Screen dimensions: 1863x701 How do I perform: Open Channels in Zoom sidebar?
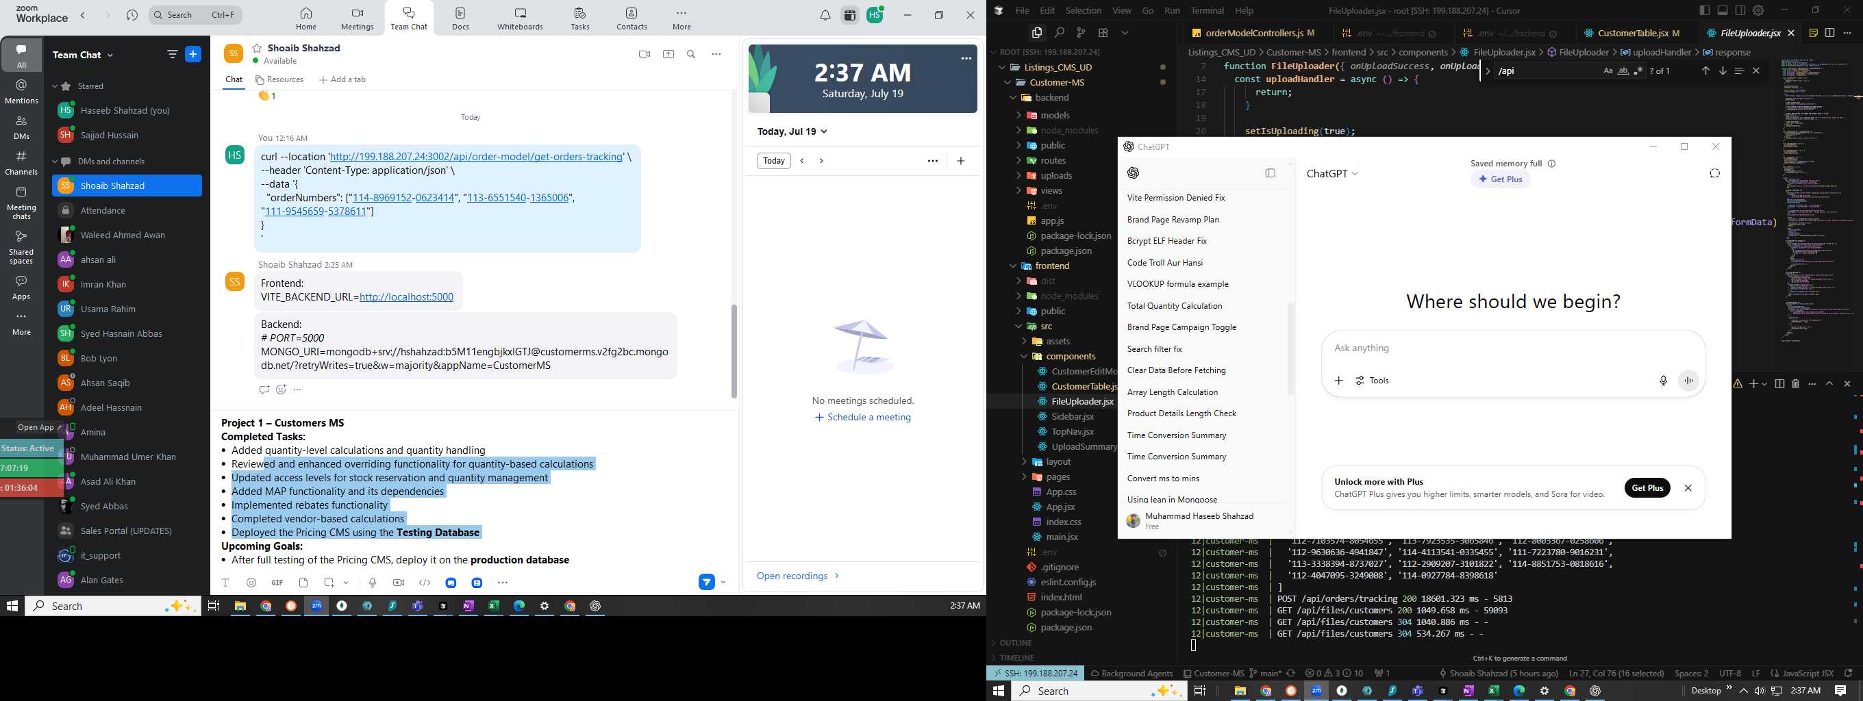point(21,163)
